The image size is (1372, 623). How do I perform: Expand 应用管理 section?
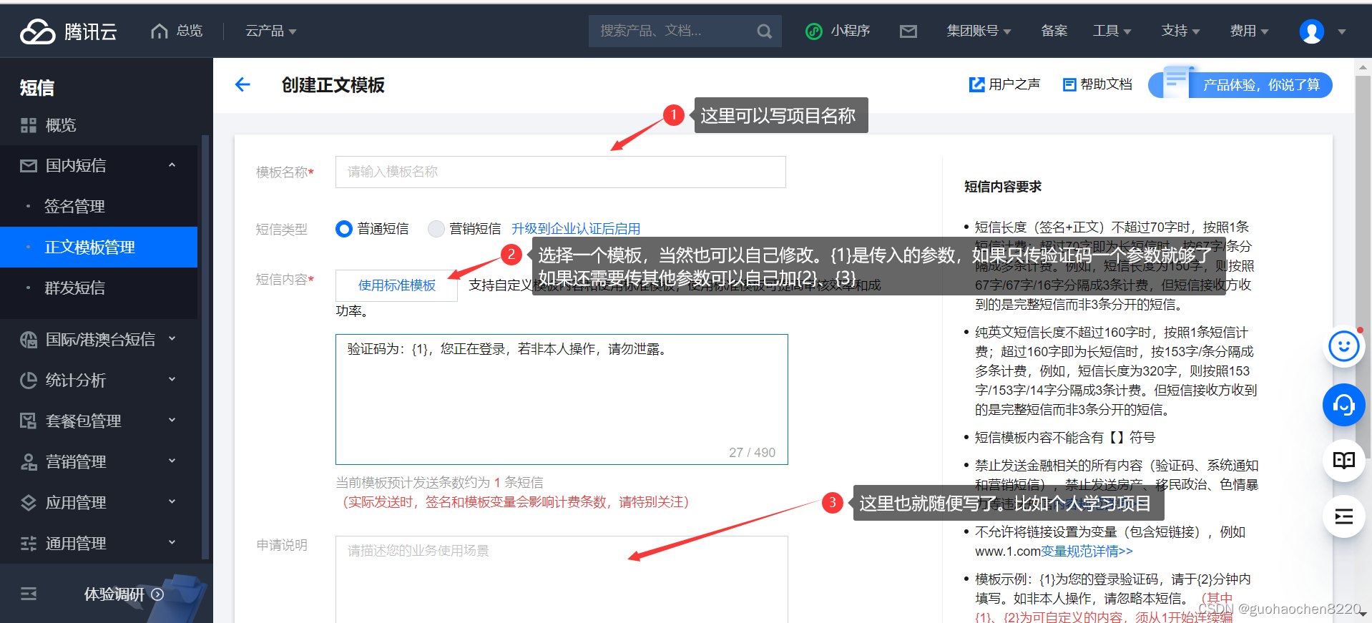coord(99,502)
